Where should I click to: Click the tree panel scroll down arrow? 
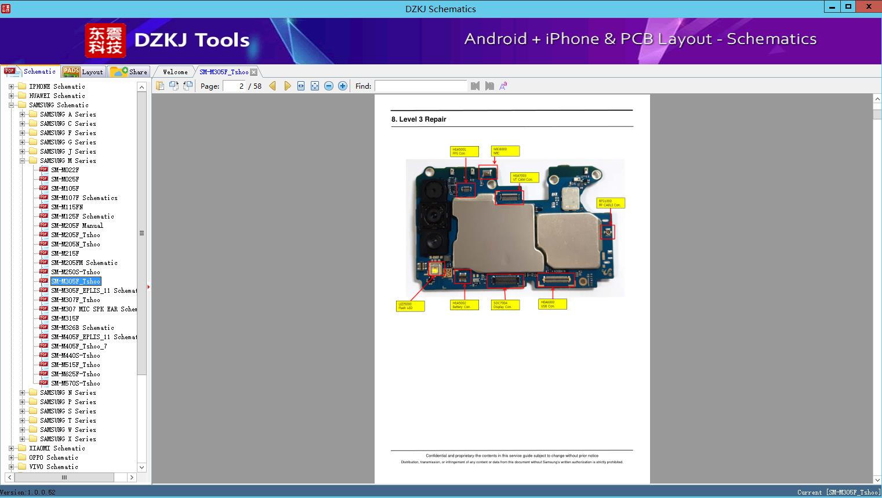point(141,467)
